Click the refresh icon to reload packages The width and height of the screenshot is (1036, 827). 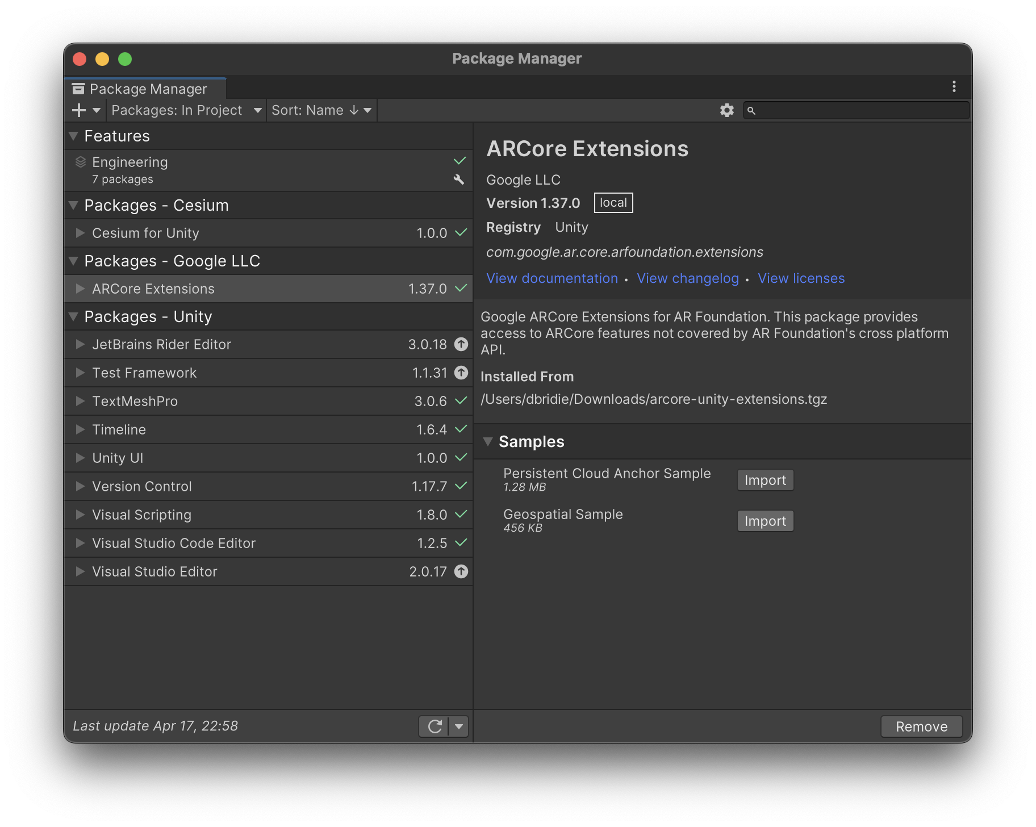click(x=435, y=726)
